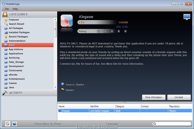Click the refresh icon in status bar
The width and height of the screenshot is (194, 129).
point(8,124)
